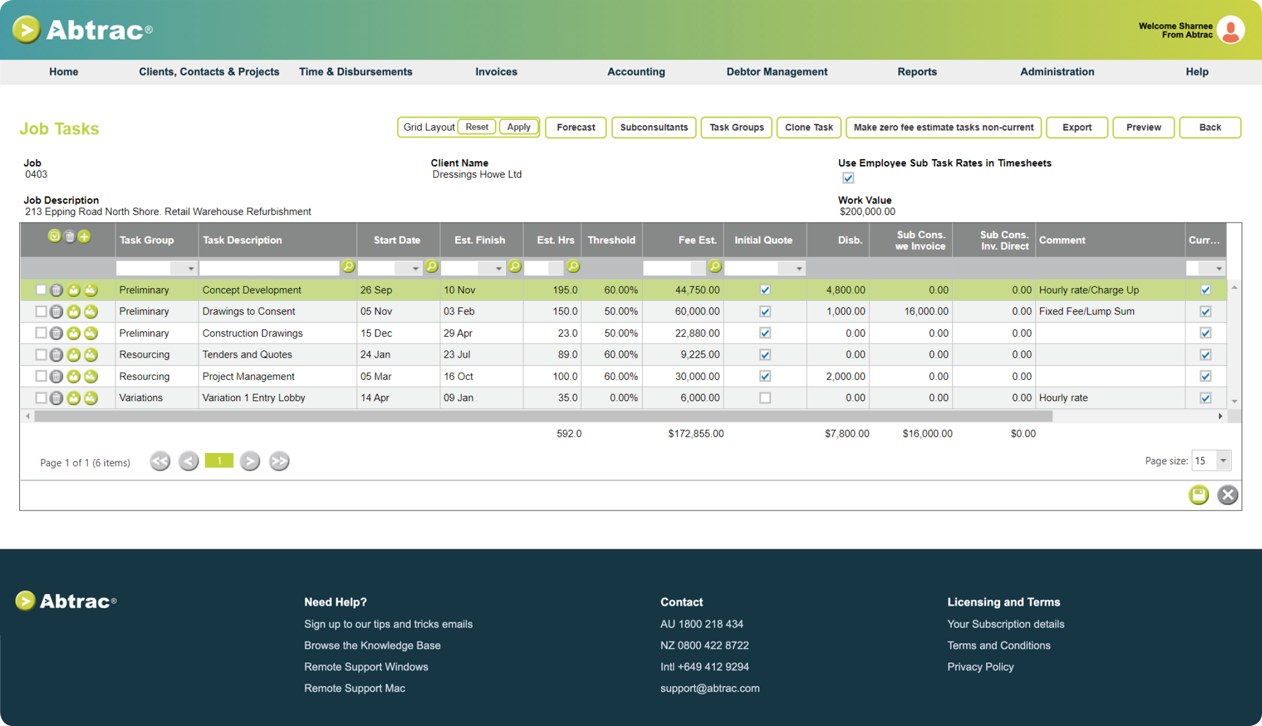Open the Task Group filter dropdown

(x=191, y=268)
